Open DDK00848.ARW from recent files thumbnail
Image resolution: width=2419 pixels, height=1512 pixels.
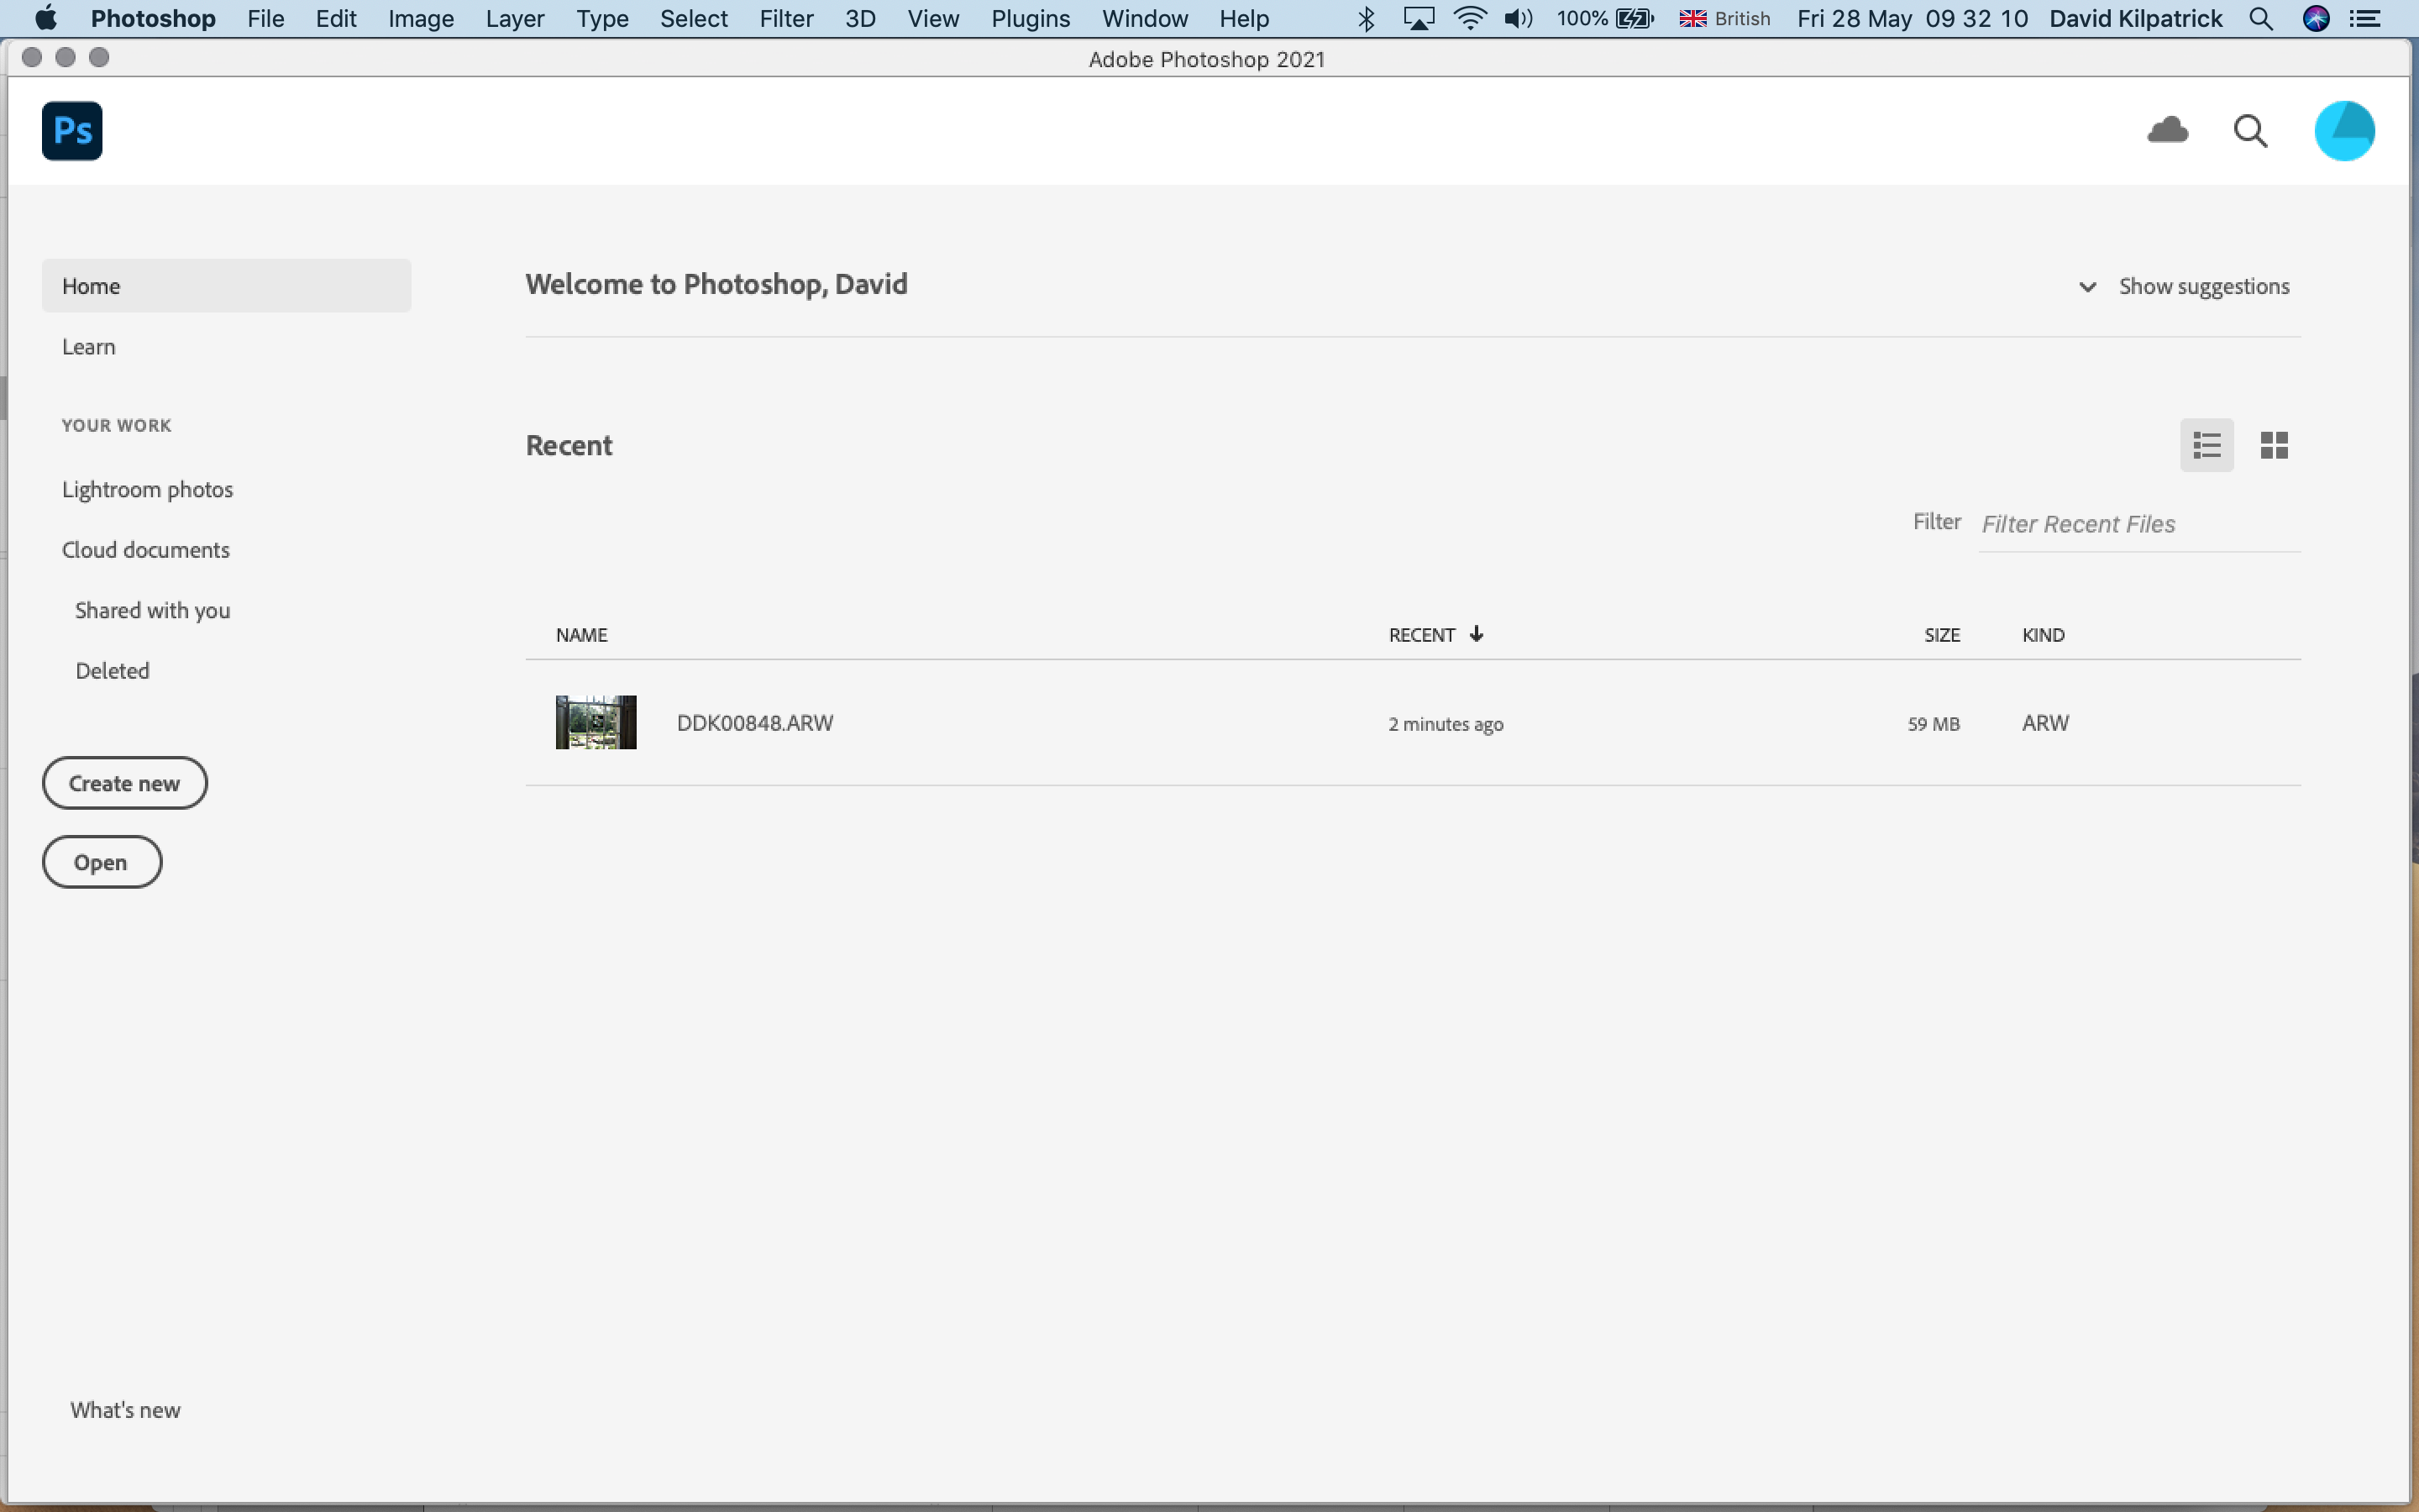[x=596, y=722]
